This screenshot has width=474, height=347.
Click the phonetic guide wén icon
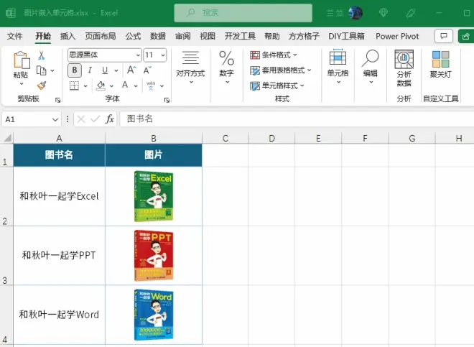click(151, 85)
